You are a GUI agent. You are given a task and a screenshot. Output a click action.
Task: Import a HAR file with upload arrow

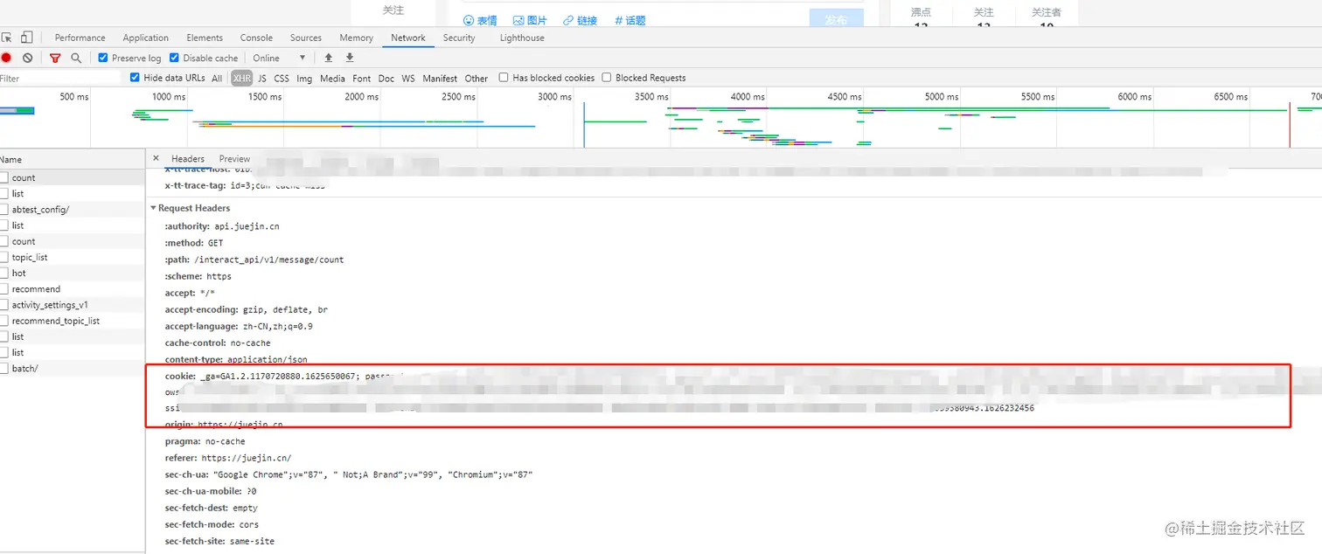click(x=329, y=58)
